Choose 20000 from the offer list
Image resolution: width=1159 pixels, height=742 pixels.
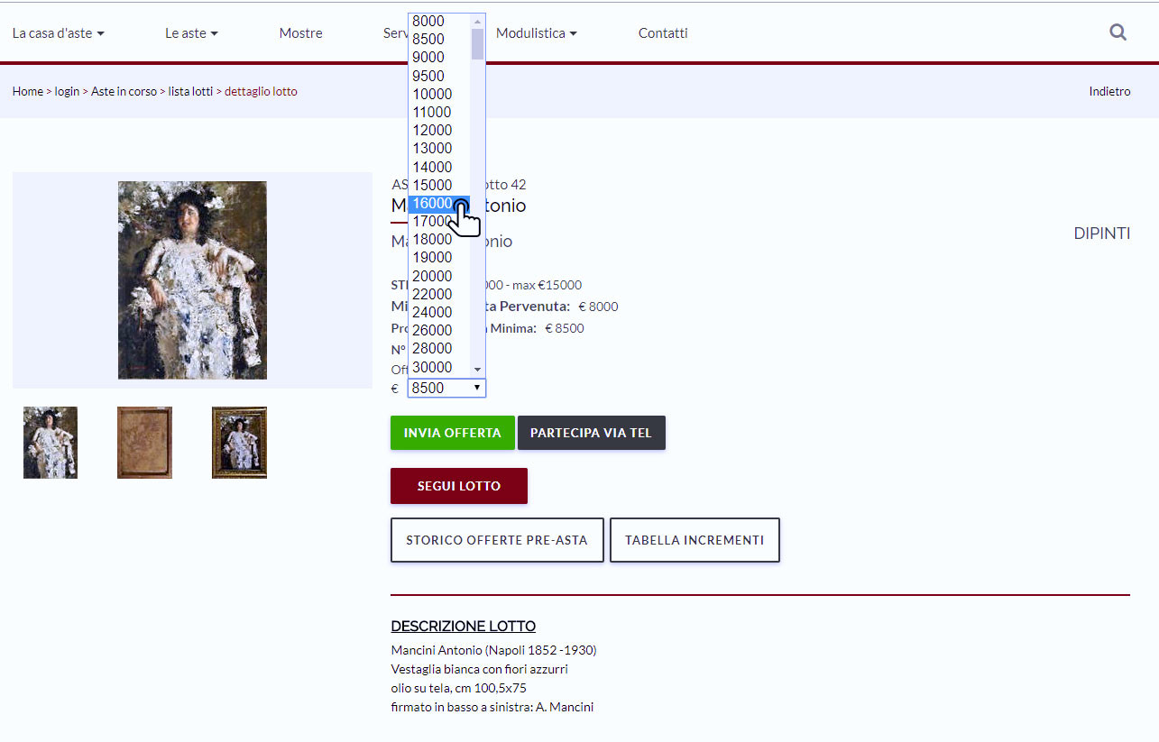[x=433, y=276]
